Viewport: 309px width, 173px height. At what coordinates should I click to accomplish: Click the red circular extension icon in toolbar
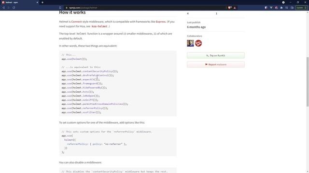point(276,8)
